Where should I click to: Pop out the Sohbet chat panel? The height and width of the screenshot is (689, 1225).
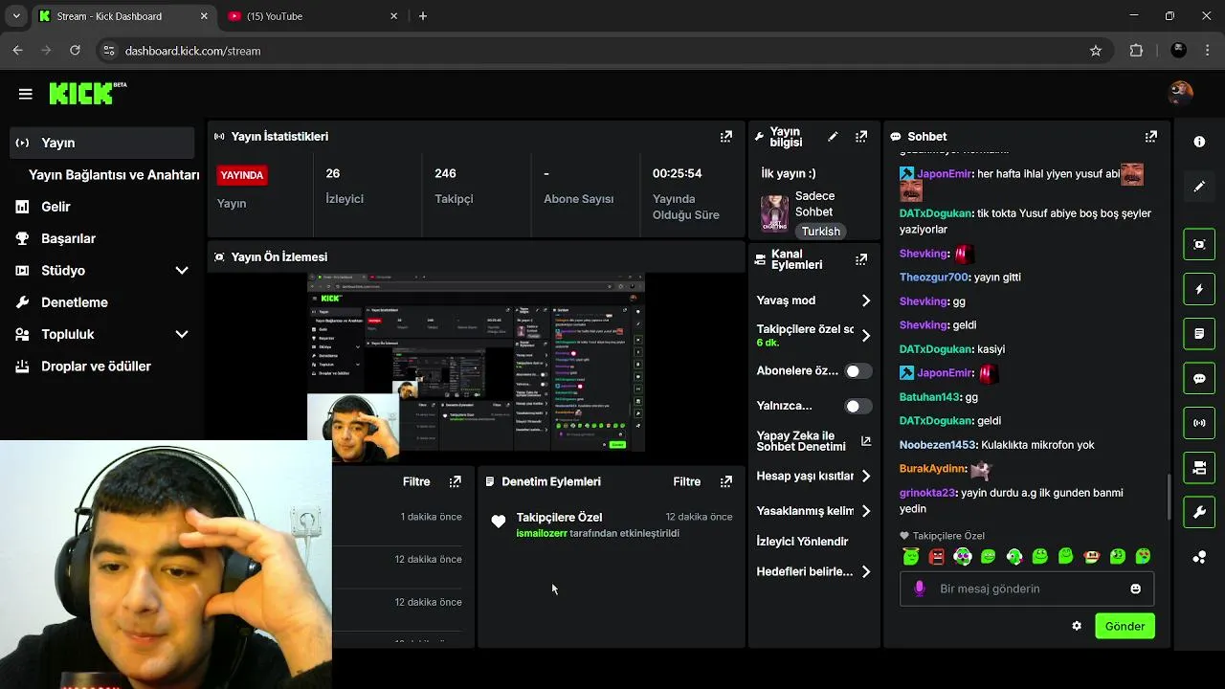pos(1151,137)
